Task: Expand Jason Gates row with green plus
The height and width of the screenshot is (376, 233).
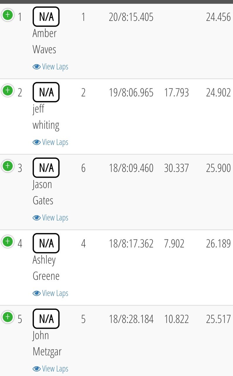Action: pos(8,166)
